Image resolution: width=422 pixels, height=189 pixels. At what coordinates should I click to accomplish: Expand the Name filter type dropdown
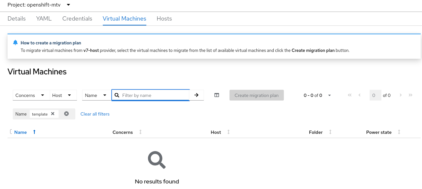(x=96, y=95)
